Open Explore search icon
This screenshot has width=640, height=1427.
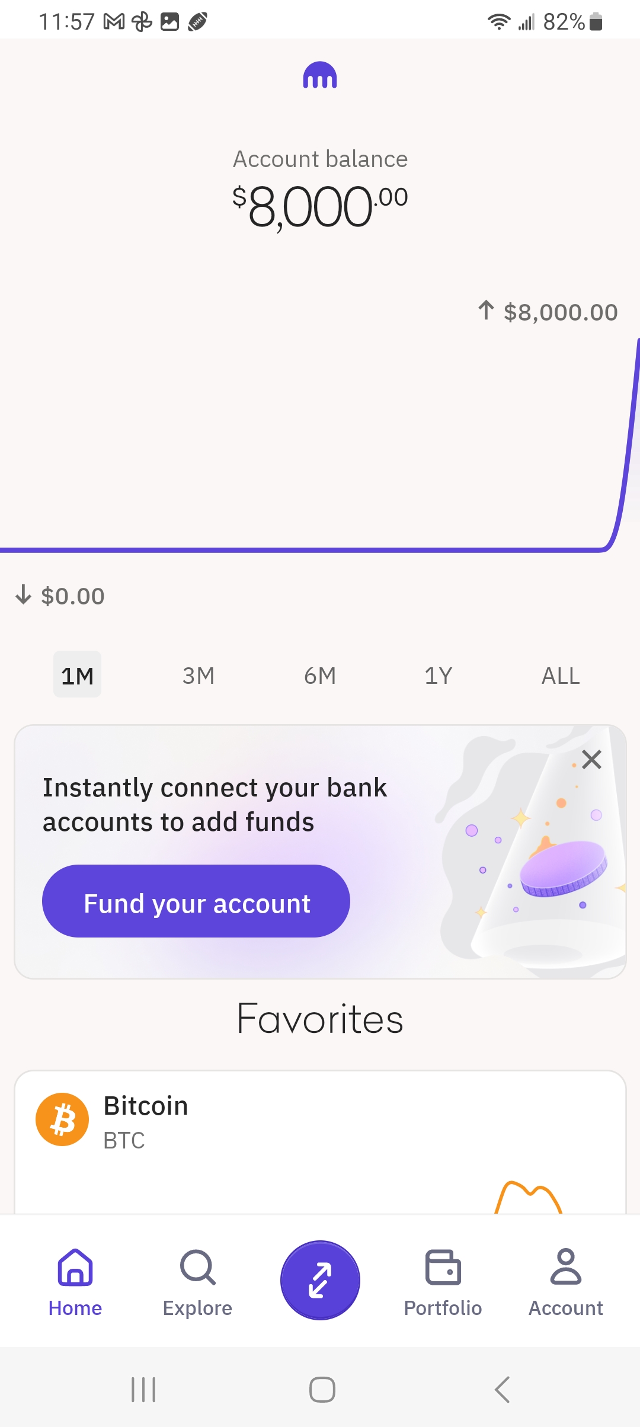(197, 1268)
